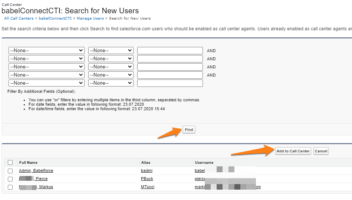The width and height of the screenshot is (352, 200).
Task: Navigate to Manage Users breadcrumb
Action: click(x=90, y=18)
